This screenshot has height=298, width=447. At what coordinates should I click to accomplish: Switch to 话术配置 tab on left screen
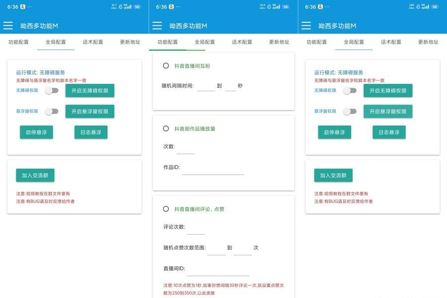pyautogui.click(x=93, y=42)
